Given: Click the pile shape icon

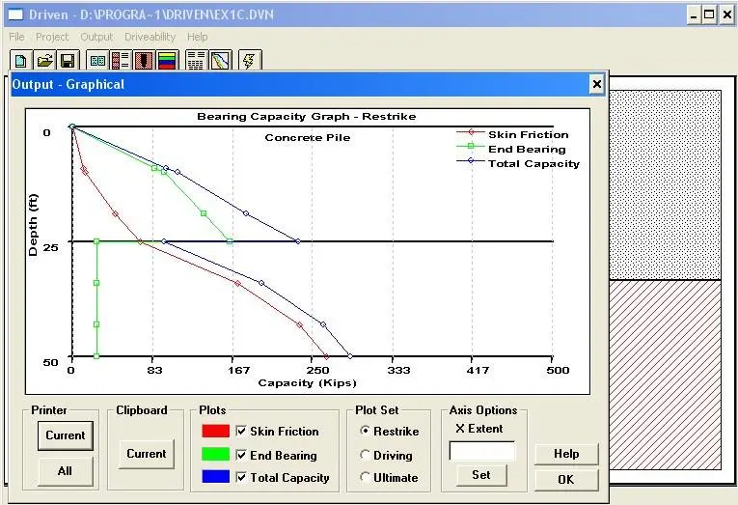Looking at the screenshot, I should pos(144,60).
